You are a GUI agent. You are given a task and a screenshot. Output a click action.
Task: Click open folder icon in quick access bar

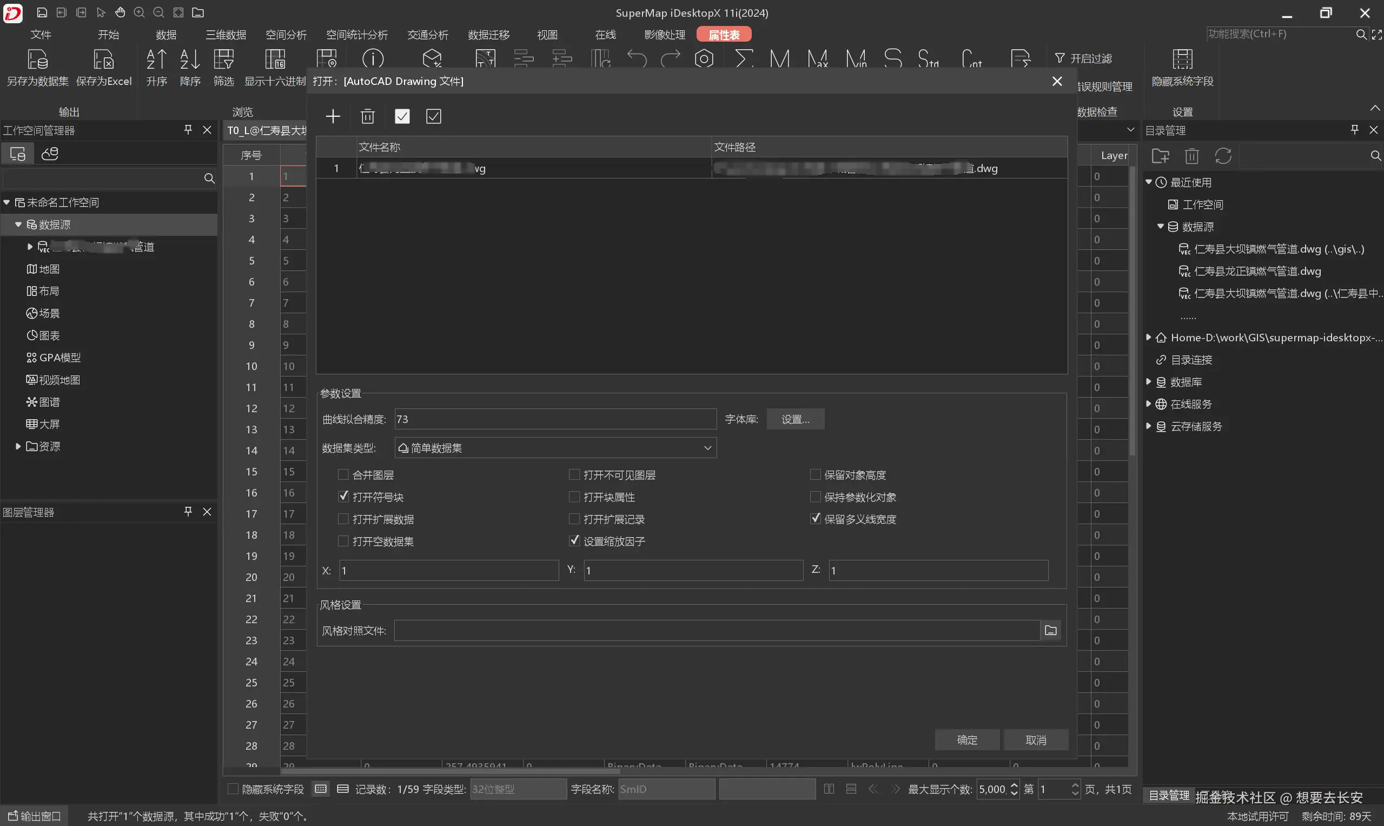click(198, 12)
